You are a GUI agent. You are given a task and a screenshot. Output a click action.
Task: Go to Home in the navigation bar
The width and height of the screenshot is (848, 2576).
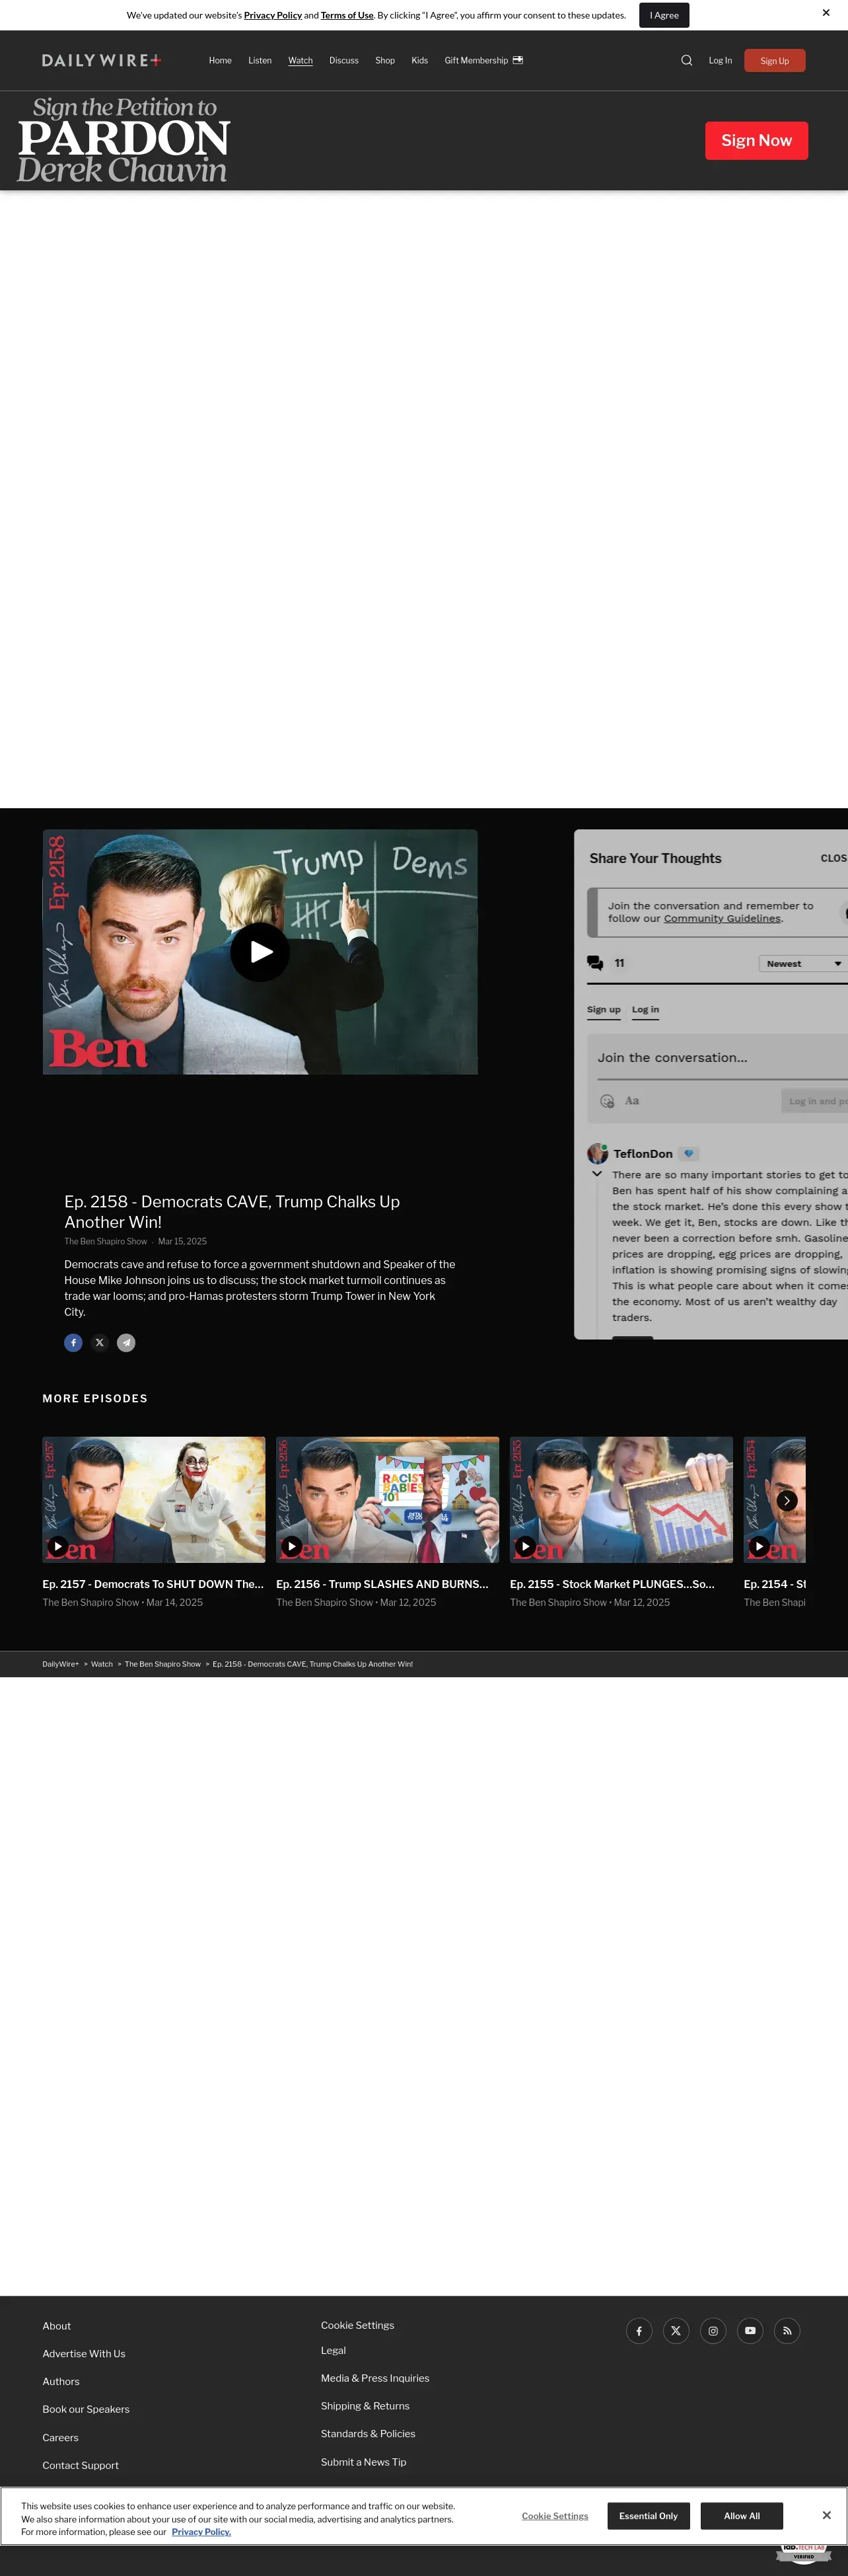[220, 60]
